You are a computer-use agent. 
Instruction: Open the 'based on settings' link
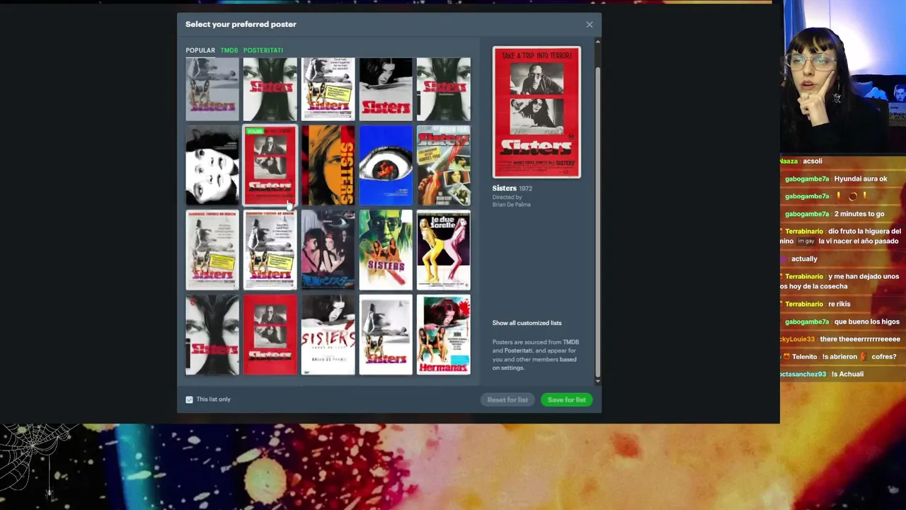(534, 363)
